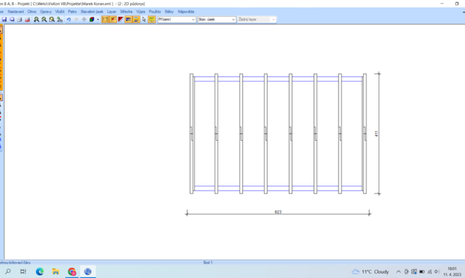465x278 pixels.
Task: Click the red PDF export icon
Action: (x=27, y=20)
